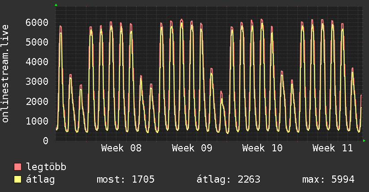The image size is (369, 192).
Task: Select the legtöbb legend label
Action: pyautogui.click(x=46, y=167)
